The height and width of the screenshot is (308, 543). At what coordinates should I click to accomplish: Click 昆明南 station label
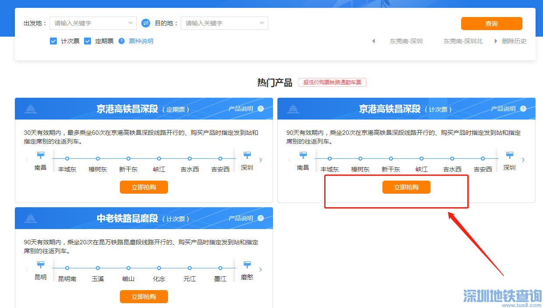[x=67, y=279]
